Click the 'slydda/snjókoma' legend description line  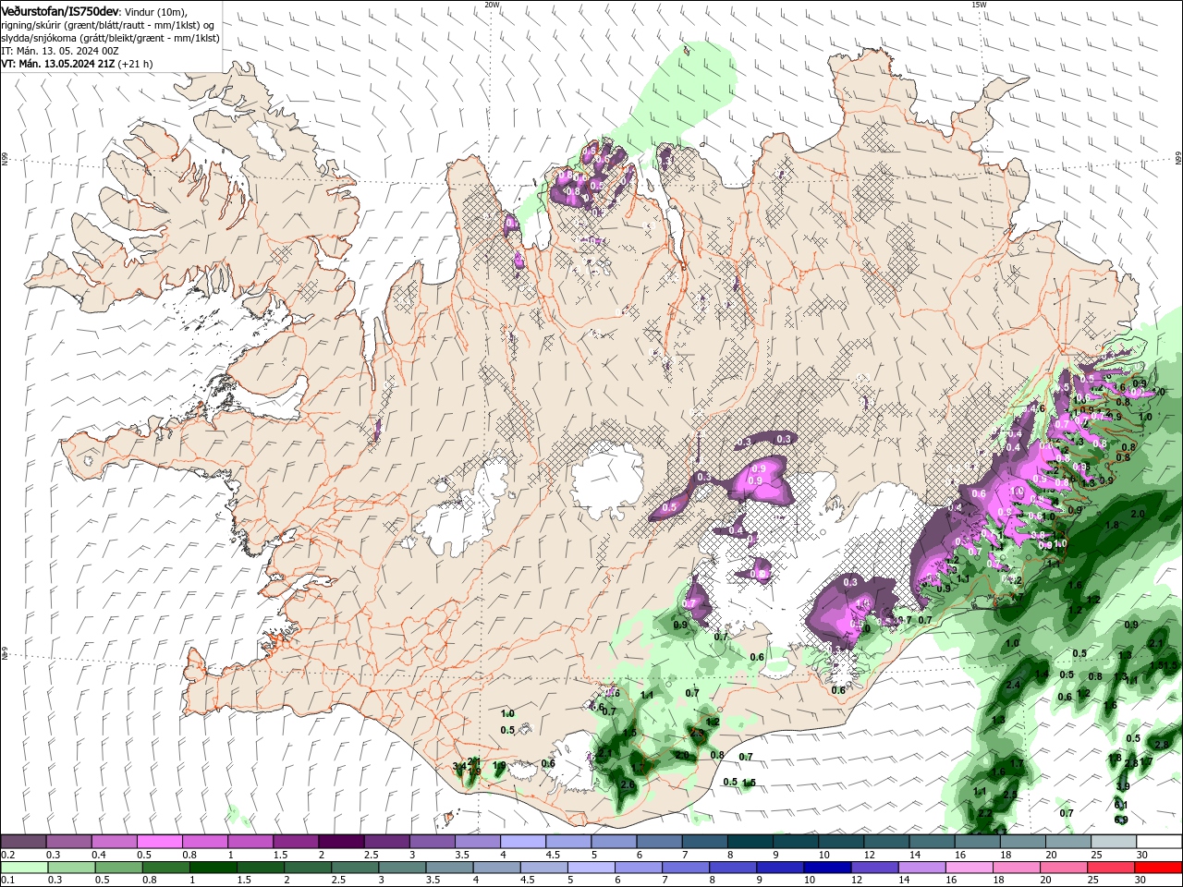(110, 38)
